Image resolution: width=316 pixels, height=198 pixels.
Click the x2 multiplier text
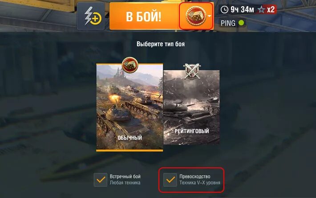tap(271, 9)
